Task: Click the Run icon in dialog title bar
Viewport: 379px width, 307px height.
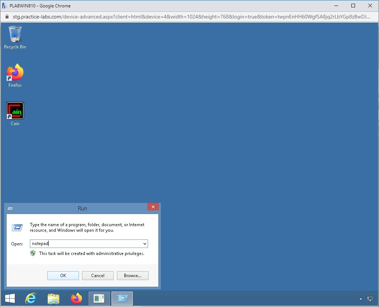Action: click(10, 208)
